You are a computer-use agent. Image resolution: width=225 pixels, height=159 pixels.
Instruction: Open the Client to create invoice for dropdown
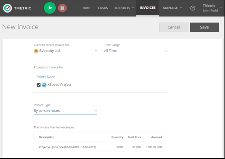click(x=65, y=51)
